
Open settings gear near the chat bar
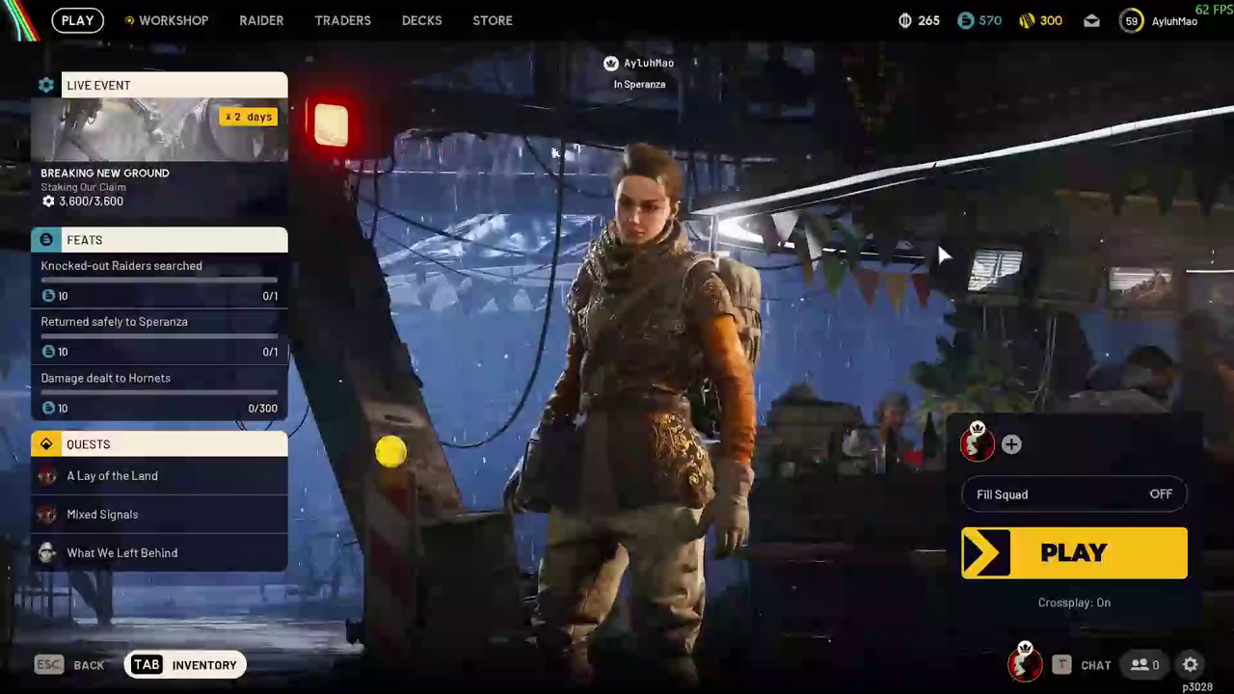point(1191,665)
